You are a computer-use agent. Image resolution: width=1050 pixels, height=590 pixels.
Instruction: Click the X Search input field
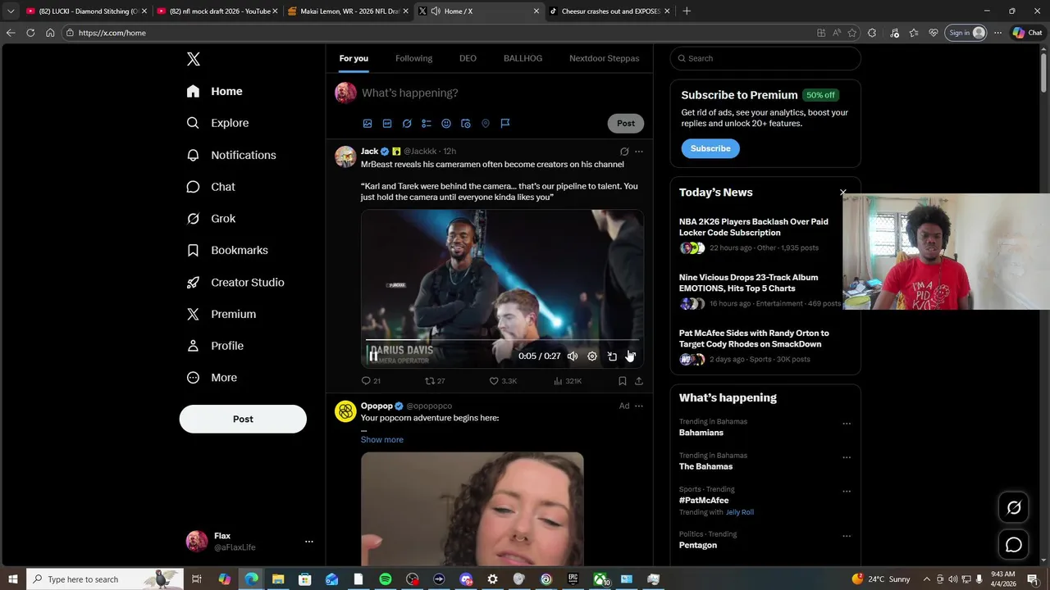coord(765,58)
